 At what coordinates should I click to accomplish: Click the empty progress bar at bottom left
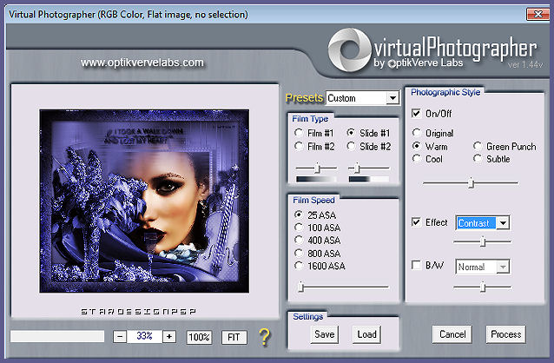[x=57, y=336]
